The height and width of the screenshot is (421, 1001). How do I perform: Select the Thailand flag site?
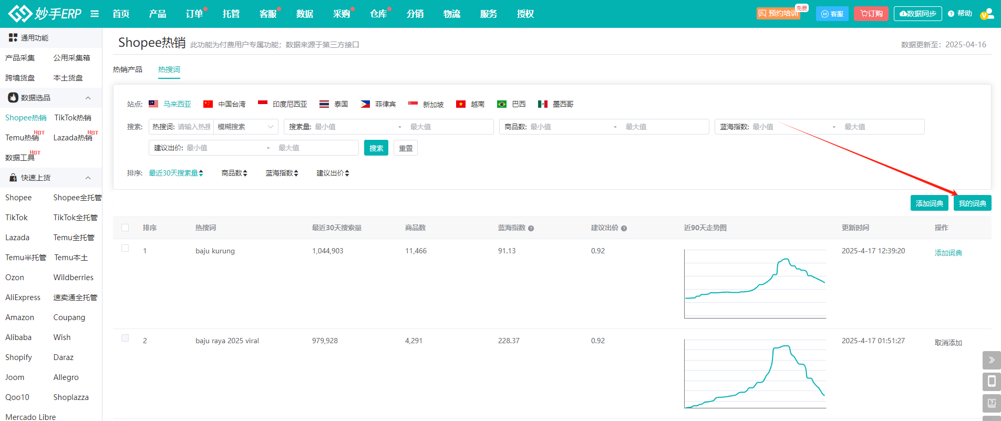point(324,104)
